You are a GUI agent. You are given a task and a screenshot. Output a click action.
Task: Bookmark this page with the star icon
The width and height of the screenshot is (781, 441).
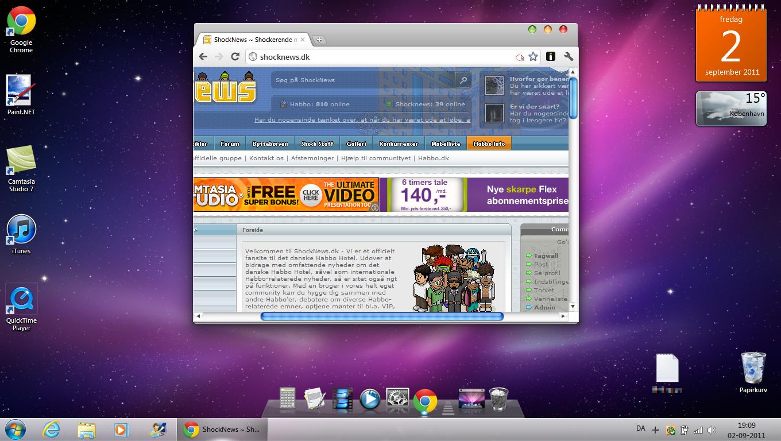point(533,56)
